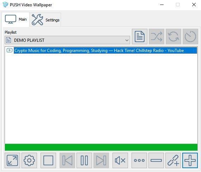Open video settings gear icon

29,160
